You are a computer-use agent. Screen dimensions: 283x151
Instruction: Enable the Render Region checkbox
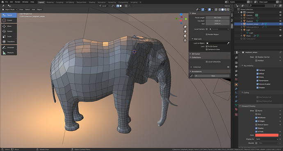pyautogui.click(x=207, y=34)
